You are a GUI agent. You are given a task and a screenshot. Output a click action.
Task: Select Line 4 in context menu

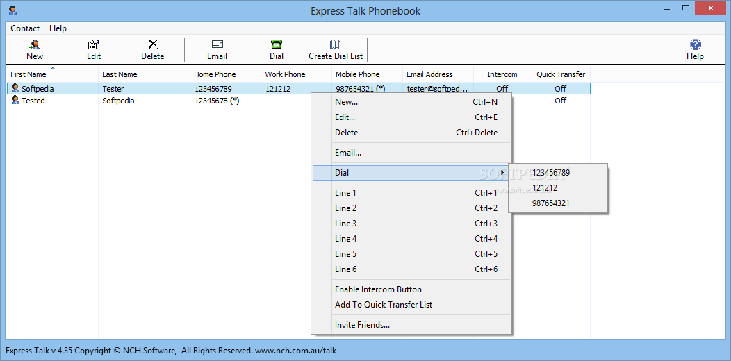411,239
